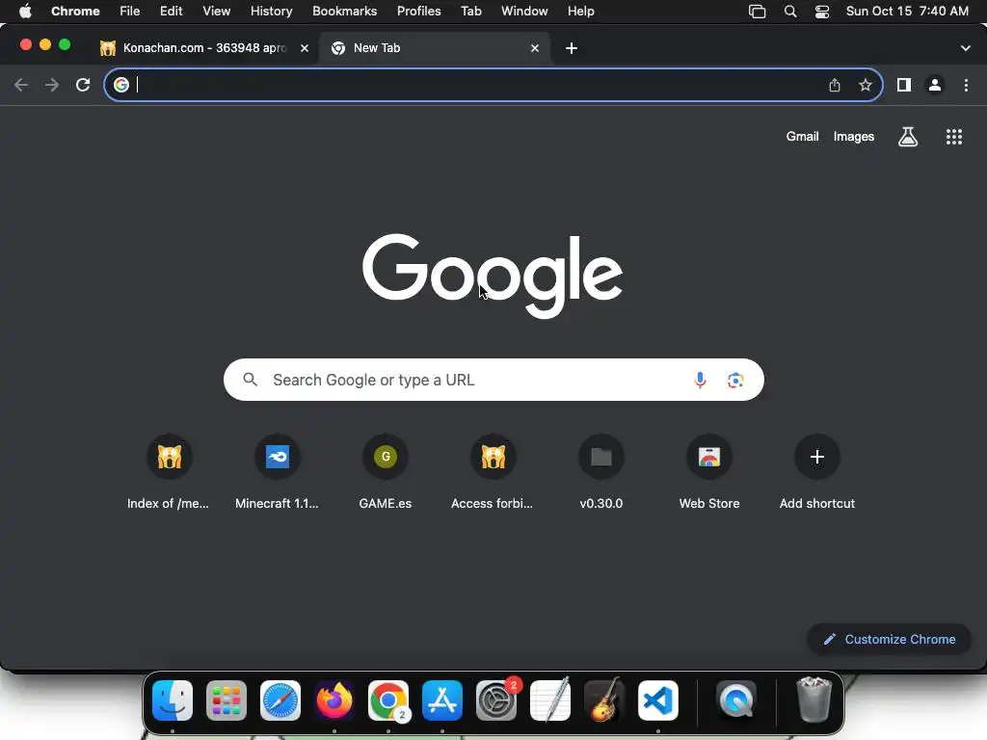Open the Tab menu
This screenshot has width=987, height=740.
tap(470, 12)
